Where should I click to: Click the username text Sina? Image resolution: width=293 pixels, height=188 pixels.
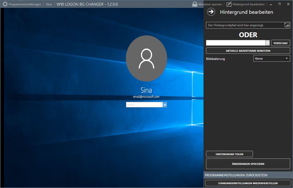146,90
